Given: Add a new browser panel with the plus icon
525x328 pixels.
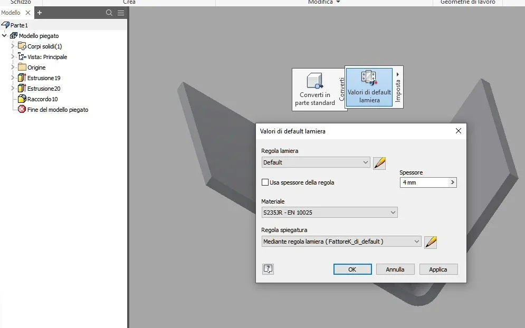Looking at the screenshot, I should tap(40, 13).
